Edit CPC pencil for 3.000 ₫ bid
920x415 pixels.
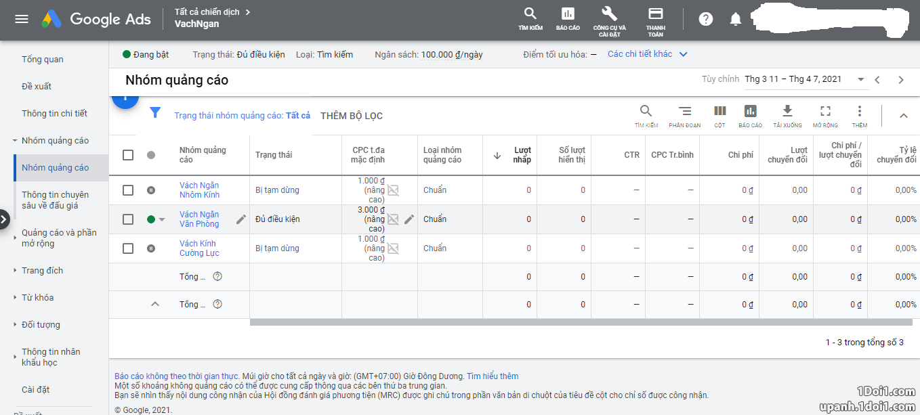tap(409, 219)
